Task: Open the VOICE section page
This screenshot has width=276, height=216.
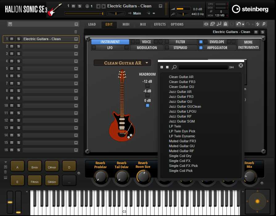Action: (x=146, y=42)
